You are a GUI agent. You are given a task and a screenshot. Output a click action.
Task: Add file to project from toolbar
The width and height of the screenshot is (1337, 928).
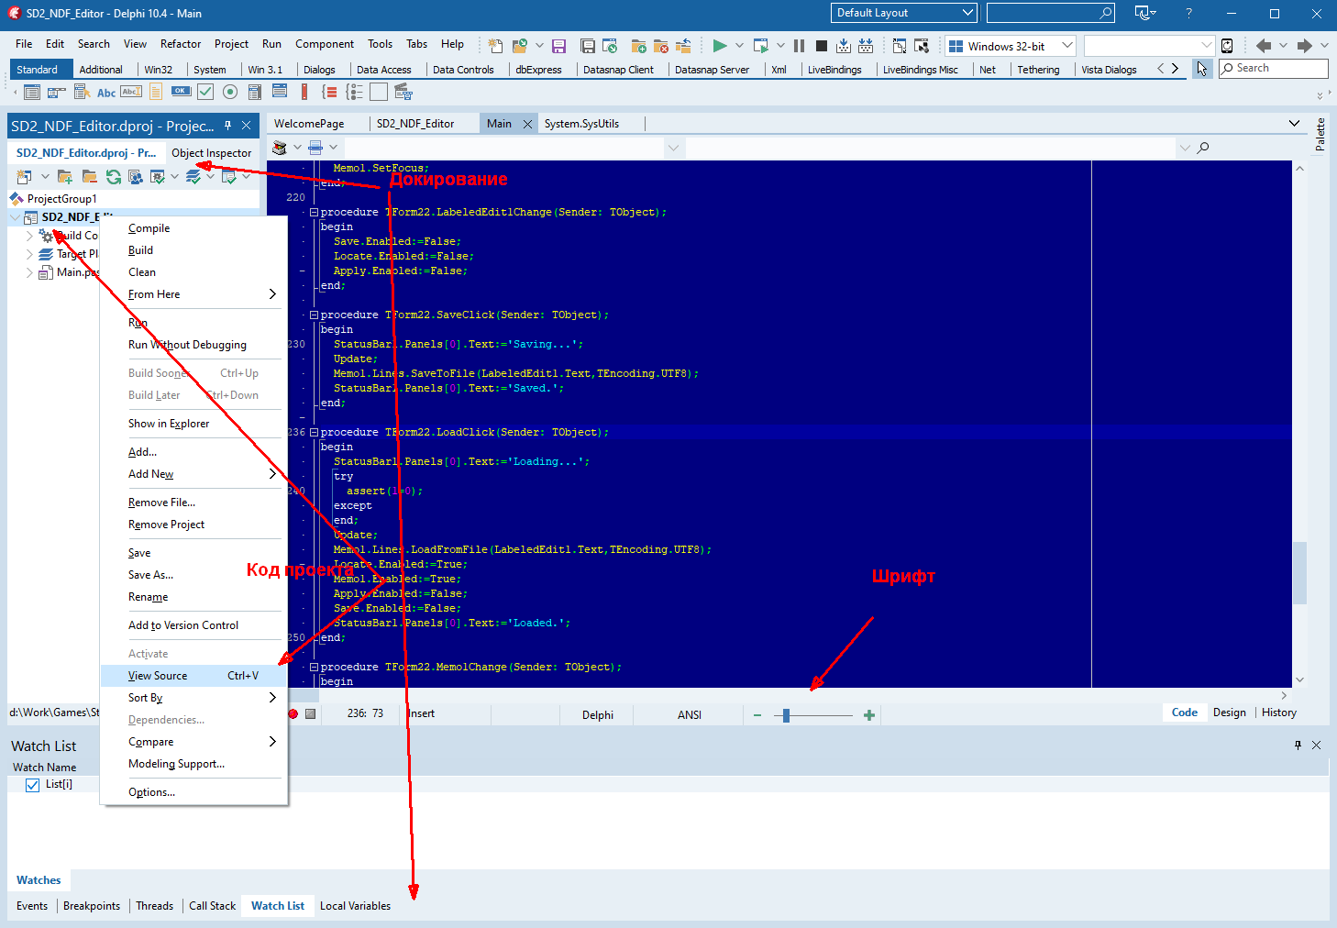tap(639, 46)
